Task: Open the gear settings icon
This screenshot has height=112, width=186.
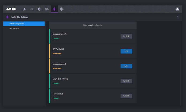Action: click(x=39, y=9)
